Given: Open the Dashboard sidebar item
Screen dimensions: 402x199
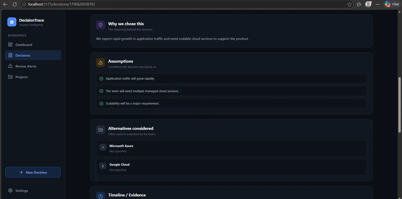Looking at the screenshot, I should [x=33, y=44].
